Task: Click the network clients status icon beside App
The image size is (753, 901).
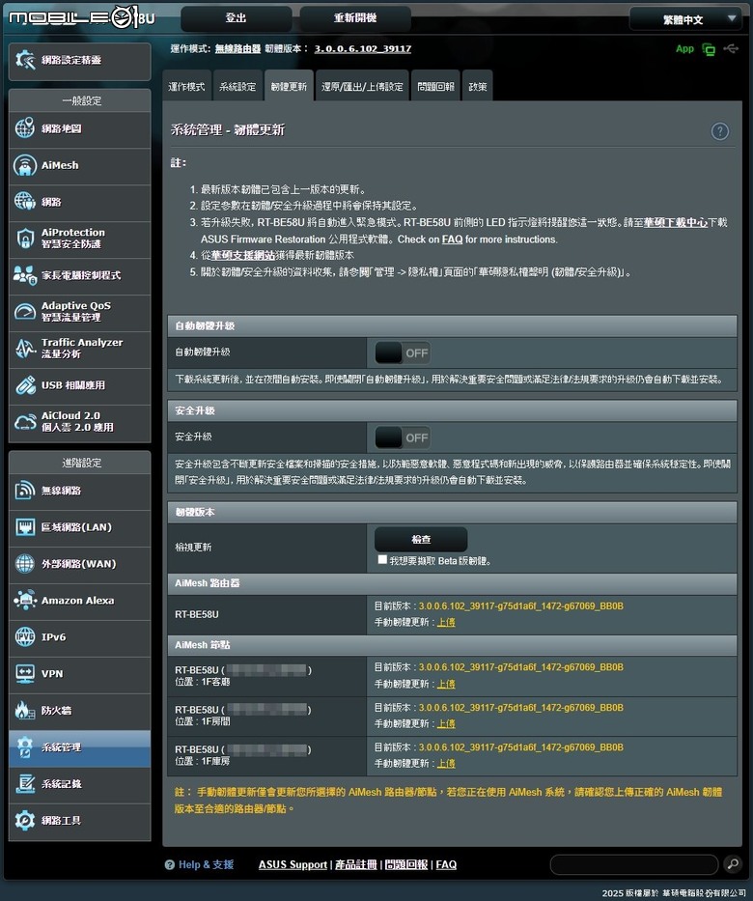Action: [709, 49]
